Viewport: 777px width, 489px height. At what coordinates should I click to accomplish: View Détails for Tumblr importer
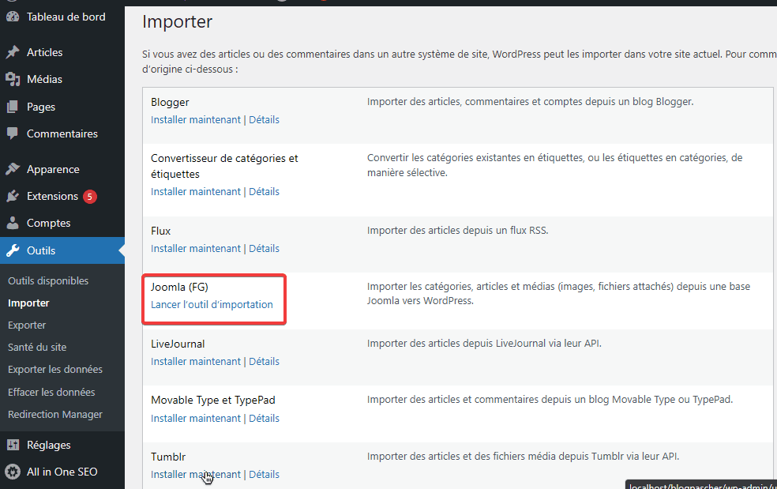(264, 475)
